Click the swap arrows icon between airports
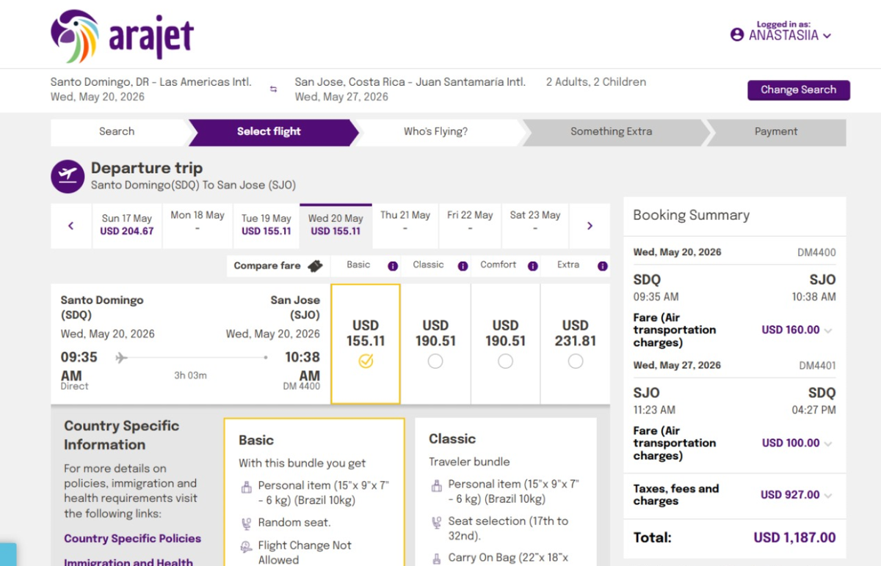Image resolution: width=881 pixels, height=566 pixels. (273, 89)
